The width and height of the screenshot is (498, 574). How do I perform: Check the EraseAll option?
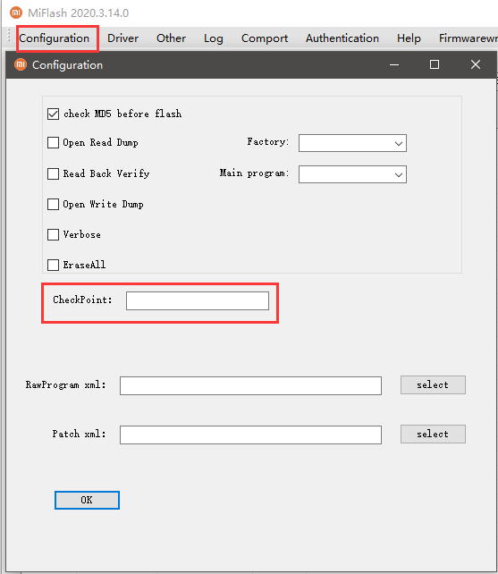pyautogui.click(x=53, y=265)
